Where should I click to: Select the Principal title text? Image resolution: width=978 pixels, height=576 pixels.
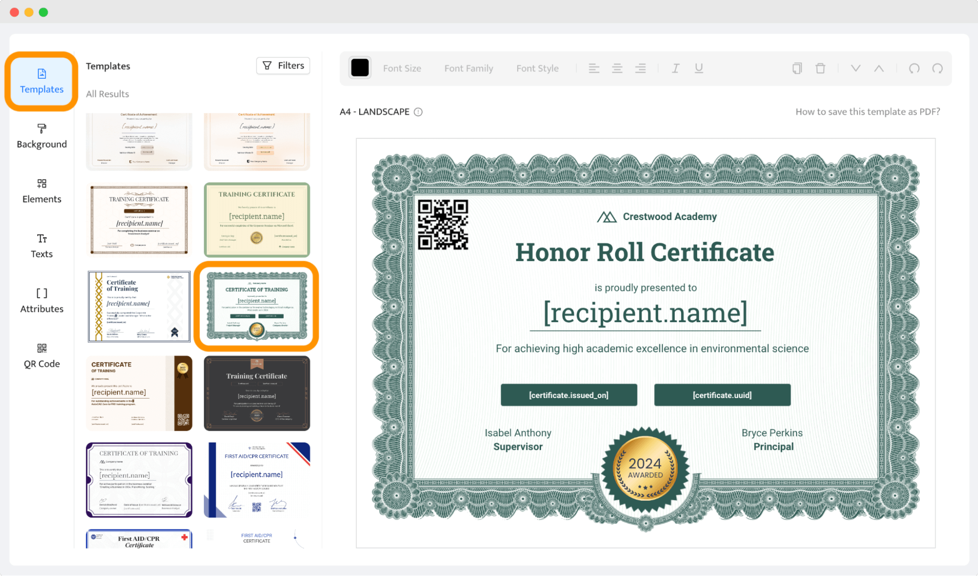(773, 446)
